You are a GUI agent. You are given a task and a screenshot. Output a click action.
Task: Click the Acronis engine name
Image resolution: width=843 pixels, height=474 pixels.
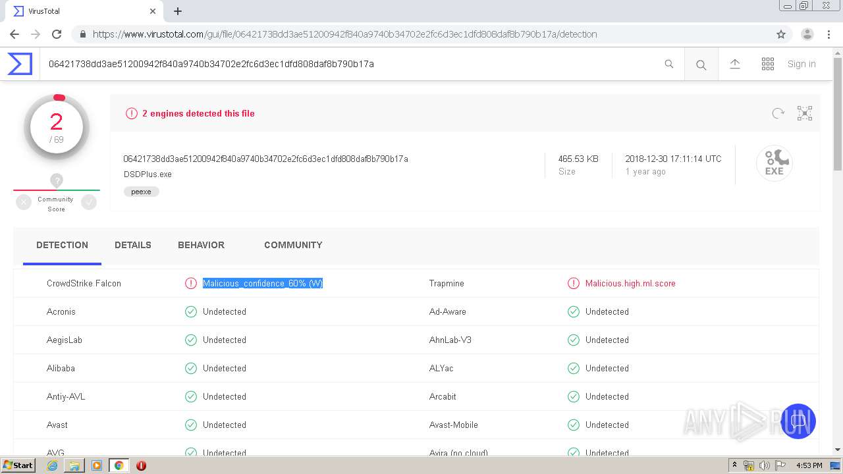coord(61,311)
